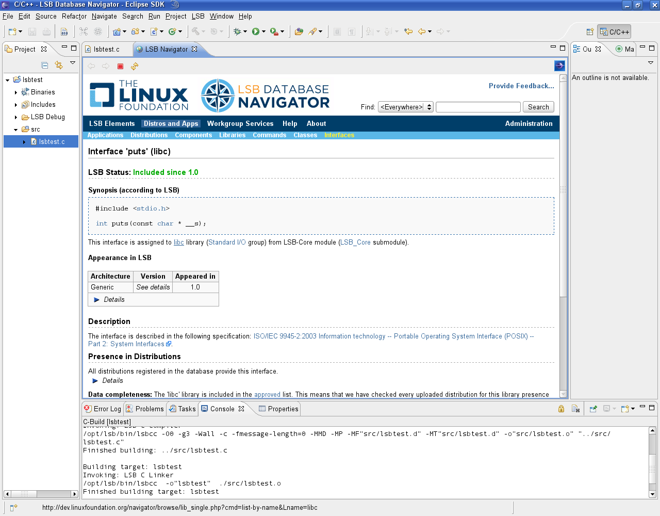Expand the lsbtest.c file node
660x516 pixels.
coord(24,142)
